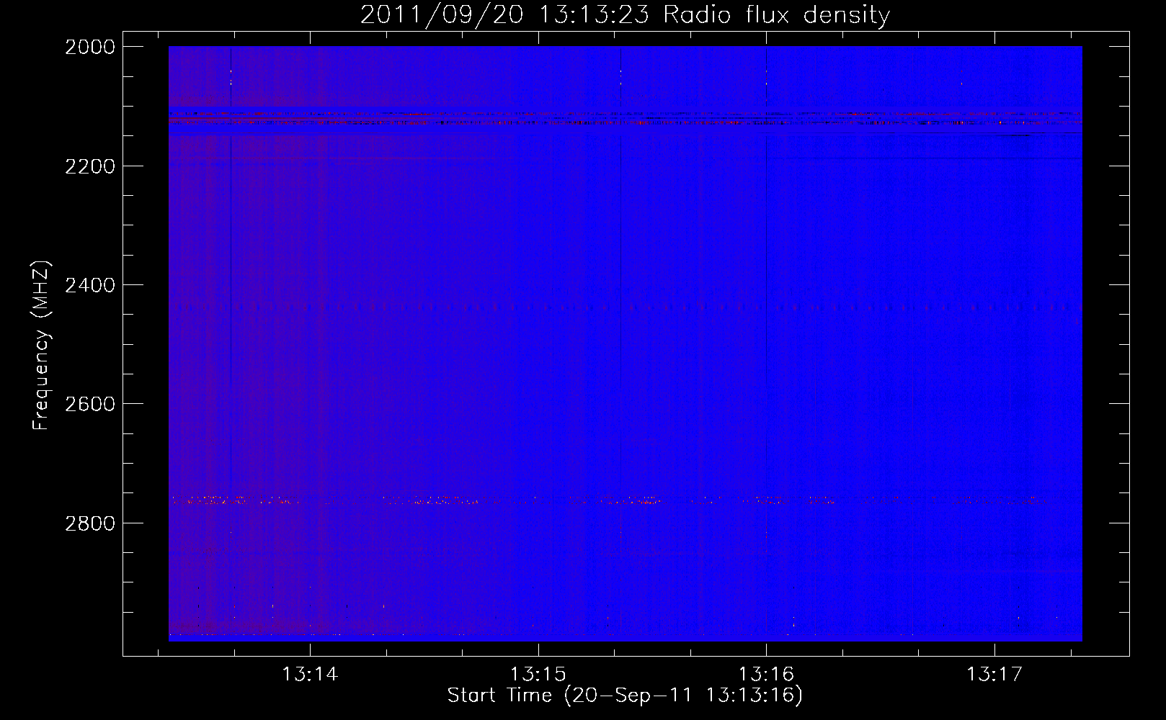Select the 2600 frequency tick label
The image size is (1166, 720).
(x=90, y=404)
